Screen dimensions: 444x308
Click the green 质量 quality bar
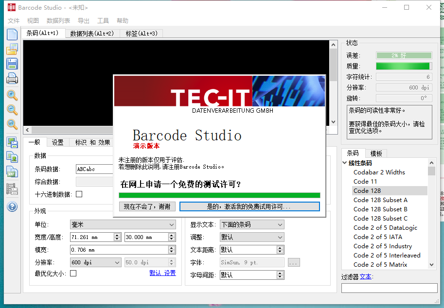point(404,66)
